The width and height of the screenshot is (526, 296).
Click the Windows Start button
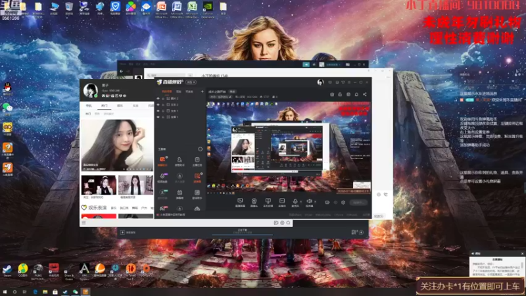click(x=5, y=292)
